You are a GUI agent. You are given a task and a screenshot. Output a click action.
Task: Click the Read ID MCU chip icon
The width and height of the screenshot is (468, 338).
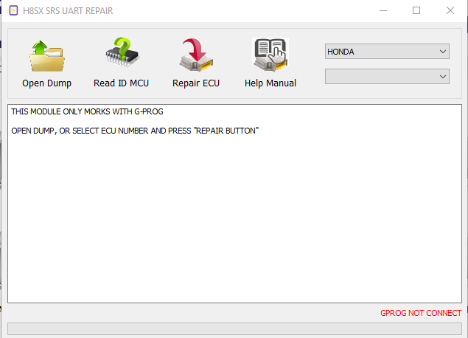click(122, 52)
